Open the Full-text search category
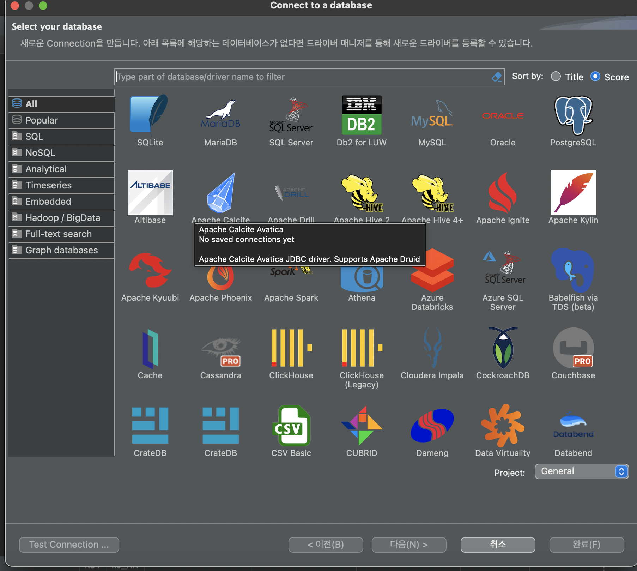The height and width of the screenshot is (571, 637). coord(62,234)
